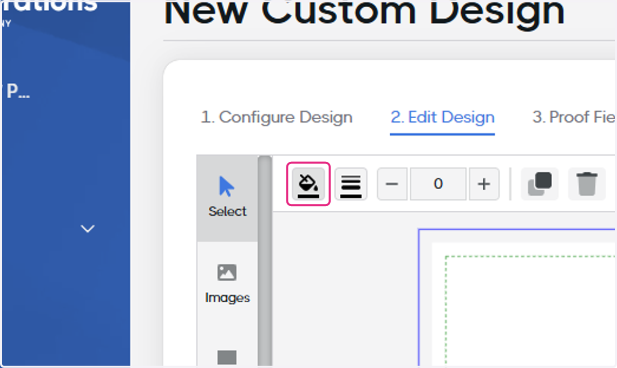Open the stroke line style tool
This screenshot has height=368, width=617.
coord(351,184)
